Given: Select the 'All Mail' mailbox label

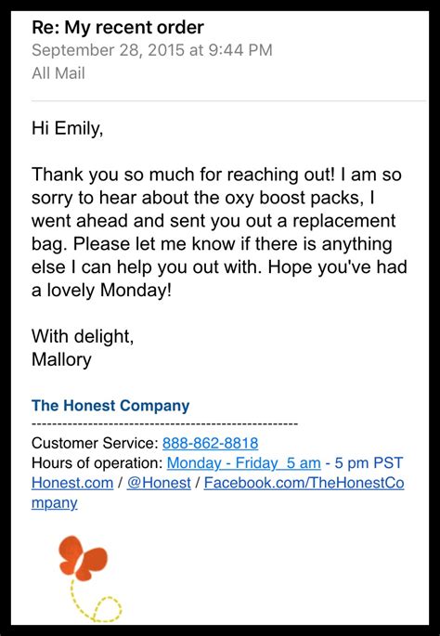Looking at the screenshot, I should click(58, 73).
